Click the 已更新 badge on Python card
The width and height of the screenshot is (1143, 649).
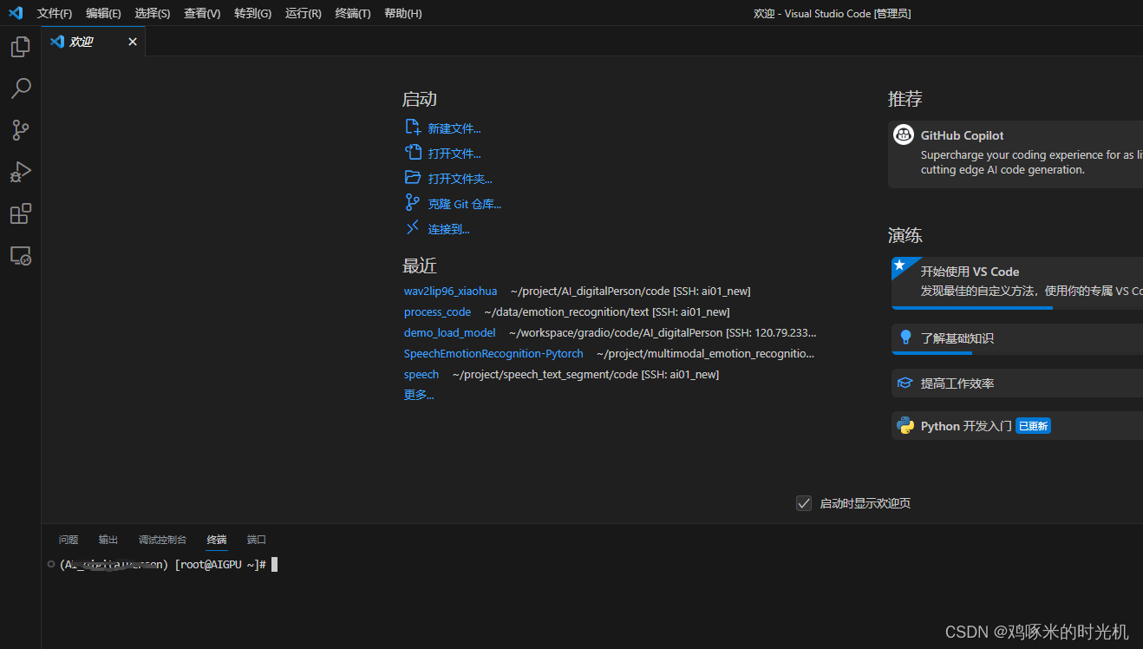1033,426
